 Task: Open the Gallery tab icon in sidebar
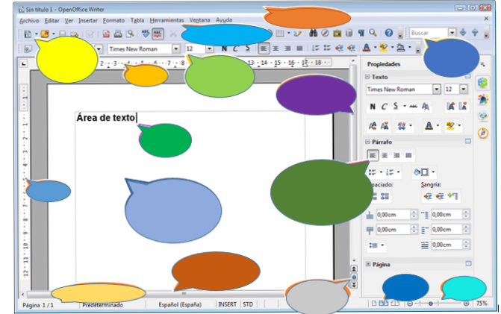[x=482, y=116]
